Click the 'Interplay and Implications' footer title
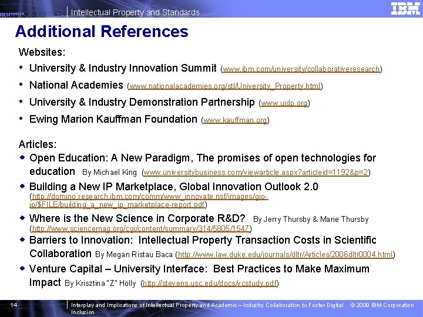 (x=207, y=308)
